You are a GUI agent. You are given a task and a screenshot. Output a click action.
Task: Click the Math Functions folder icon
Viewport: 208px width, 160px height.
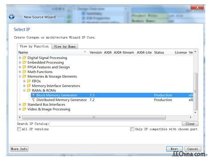[24, 72]
